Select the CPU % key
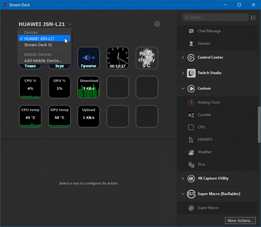The width and height of the screenshot is (261, 227). tap(30, 87)
